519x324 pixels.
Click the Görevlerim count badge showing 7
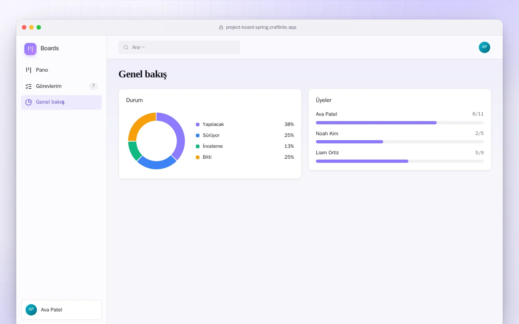point(93,86)
